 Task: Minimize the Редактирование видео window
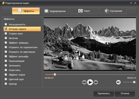point(131,3)
